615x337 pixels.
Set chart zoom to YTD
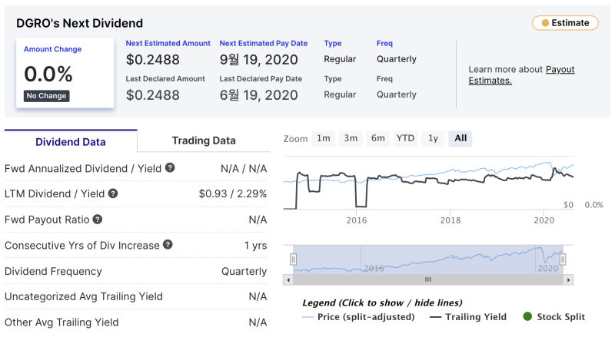coord(405,138)
